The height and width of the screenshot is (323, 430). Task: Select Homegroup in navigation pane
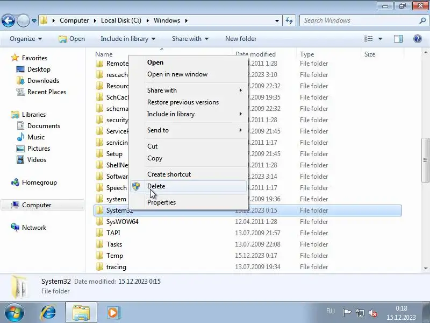click(x=39, y=182)
